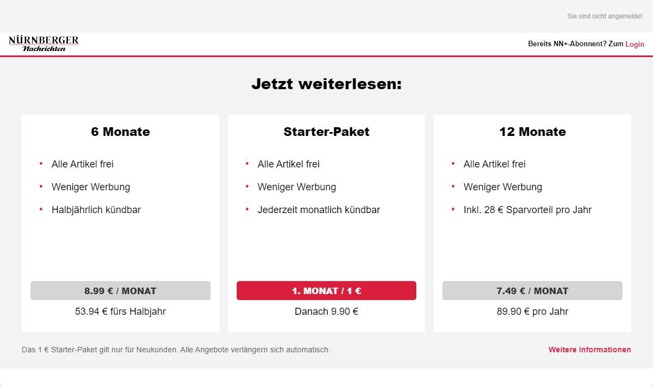Click the "12 Monate" plan heading
This screenshot has width=653, height=386.
tap(532, 132)
